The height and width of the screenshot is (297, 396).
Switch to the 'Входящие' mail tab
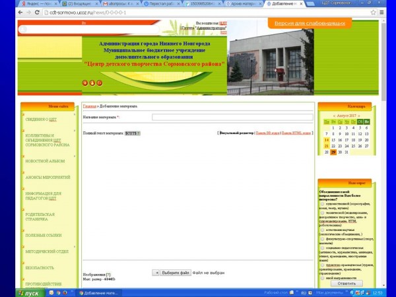pyautogui.click(x=80, y=4)
